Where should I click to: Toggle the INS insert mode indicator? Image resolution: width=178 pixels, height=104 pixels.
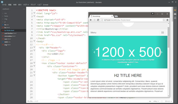[150, 102]
